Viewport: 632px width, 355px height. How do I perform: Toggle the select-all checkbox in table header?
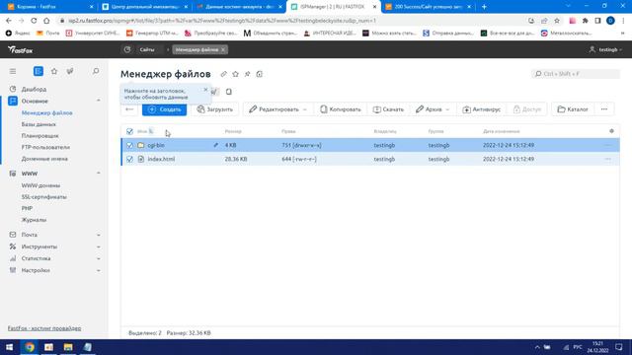tap(129, 131)
